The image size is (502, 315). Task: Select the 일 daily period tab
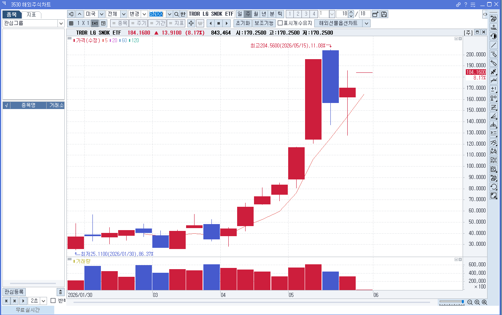point(240,14)
